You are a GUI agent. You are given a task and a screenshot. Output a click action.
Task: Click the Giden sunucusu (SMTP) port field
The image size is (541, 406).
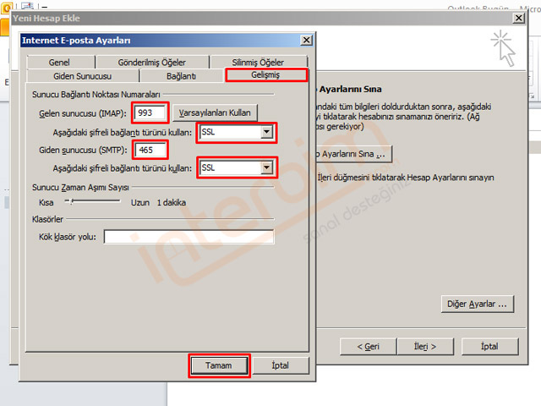(151, 150)
